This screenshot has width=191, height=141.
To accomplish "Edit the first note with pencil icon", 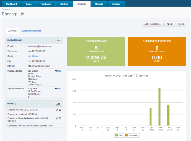I will pyautogui.click(x=57, y=110).
